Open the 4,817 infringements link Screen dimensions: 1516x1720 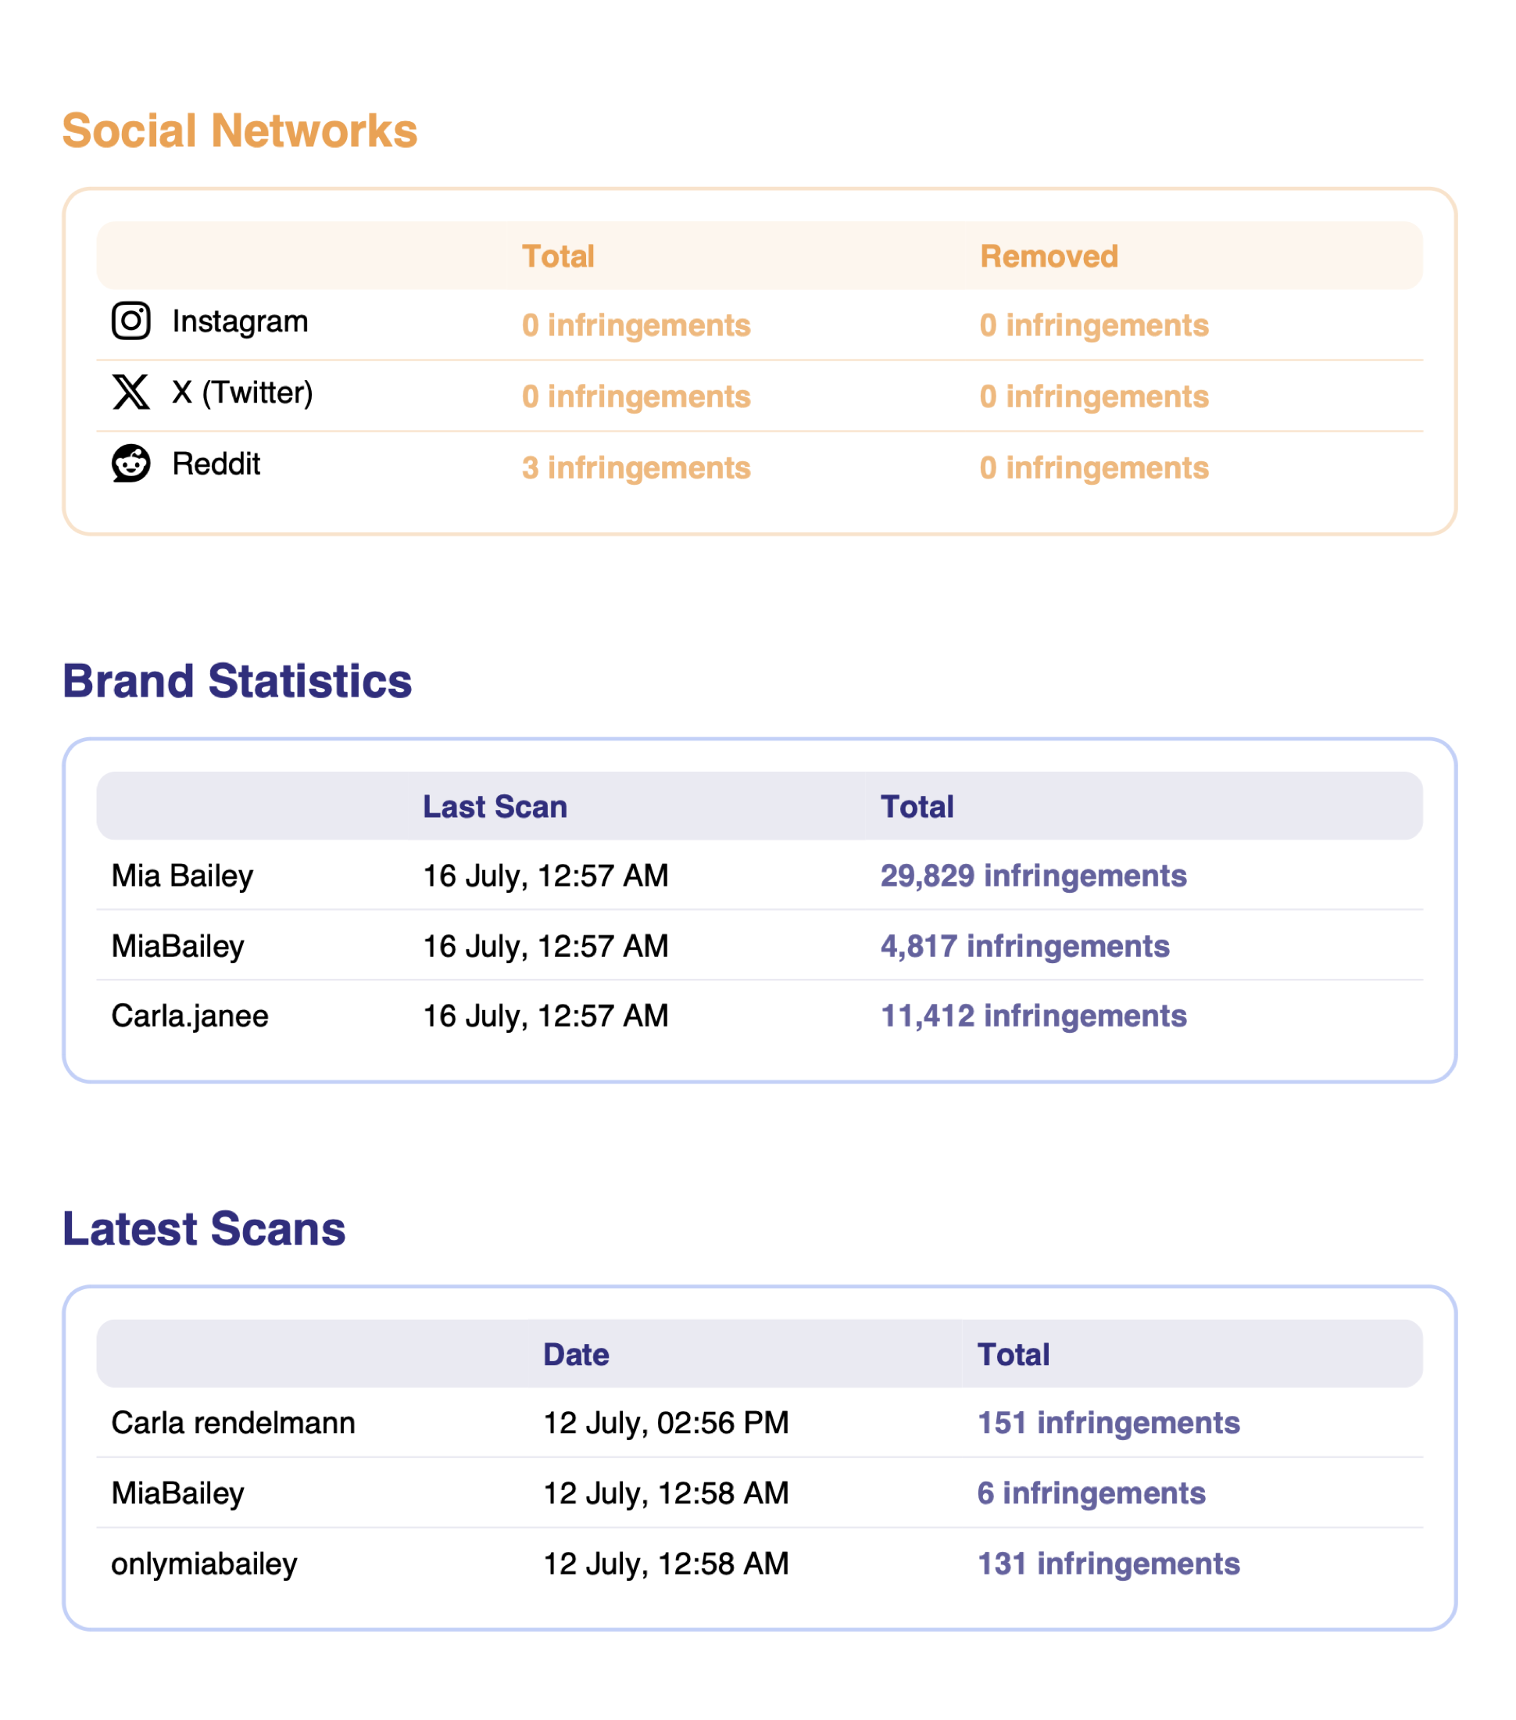click(x=1024, y=947)
